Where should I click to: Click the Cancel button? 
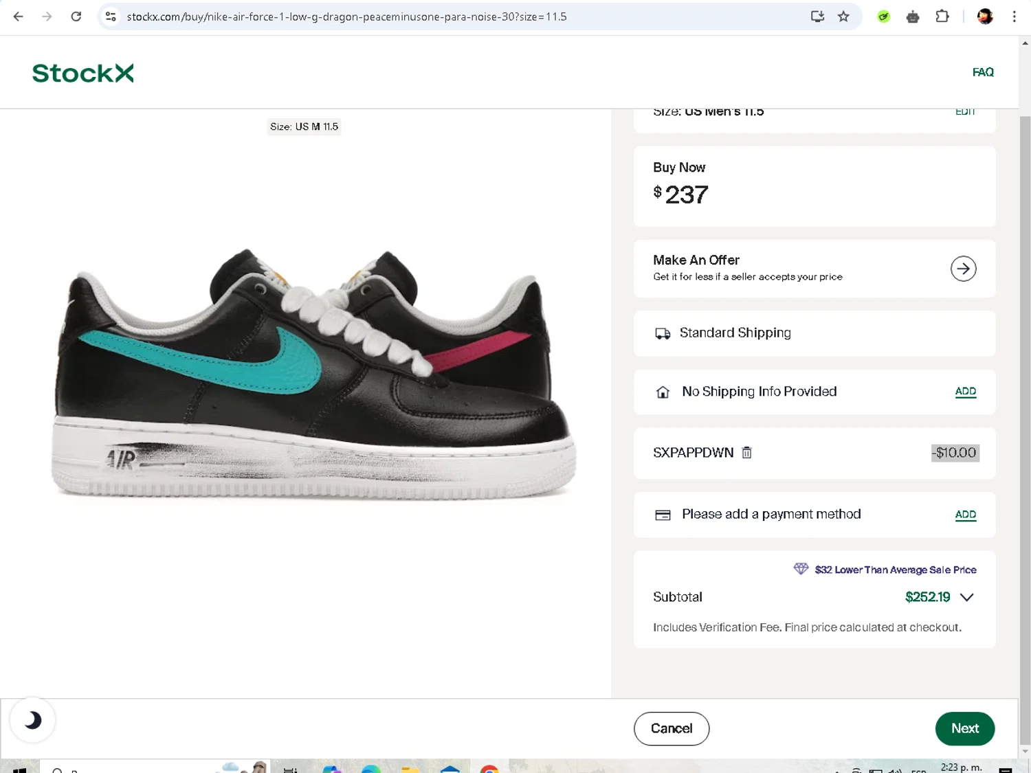(x=672, y=728)
